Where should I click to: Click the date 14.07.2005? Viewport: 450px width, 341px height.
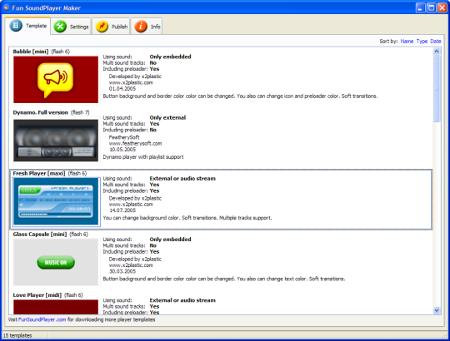[122, 210]
